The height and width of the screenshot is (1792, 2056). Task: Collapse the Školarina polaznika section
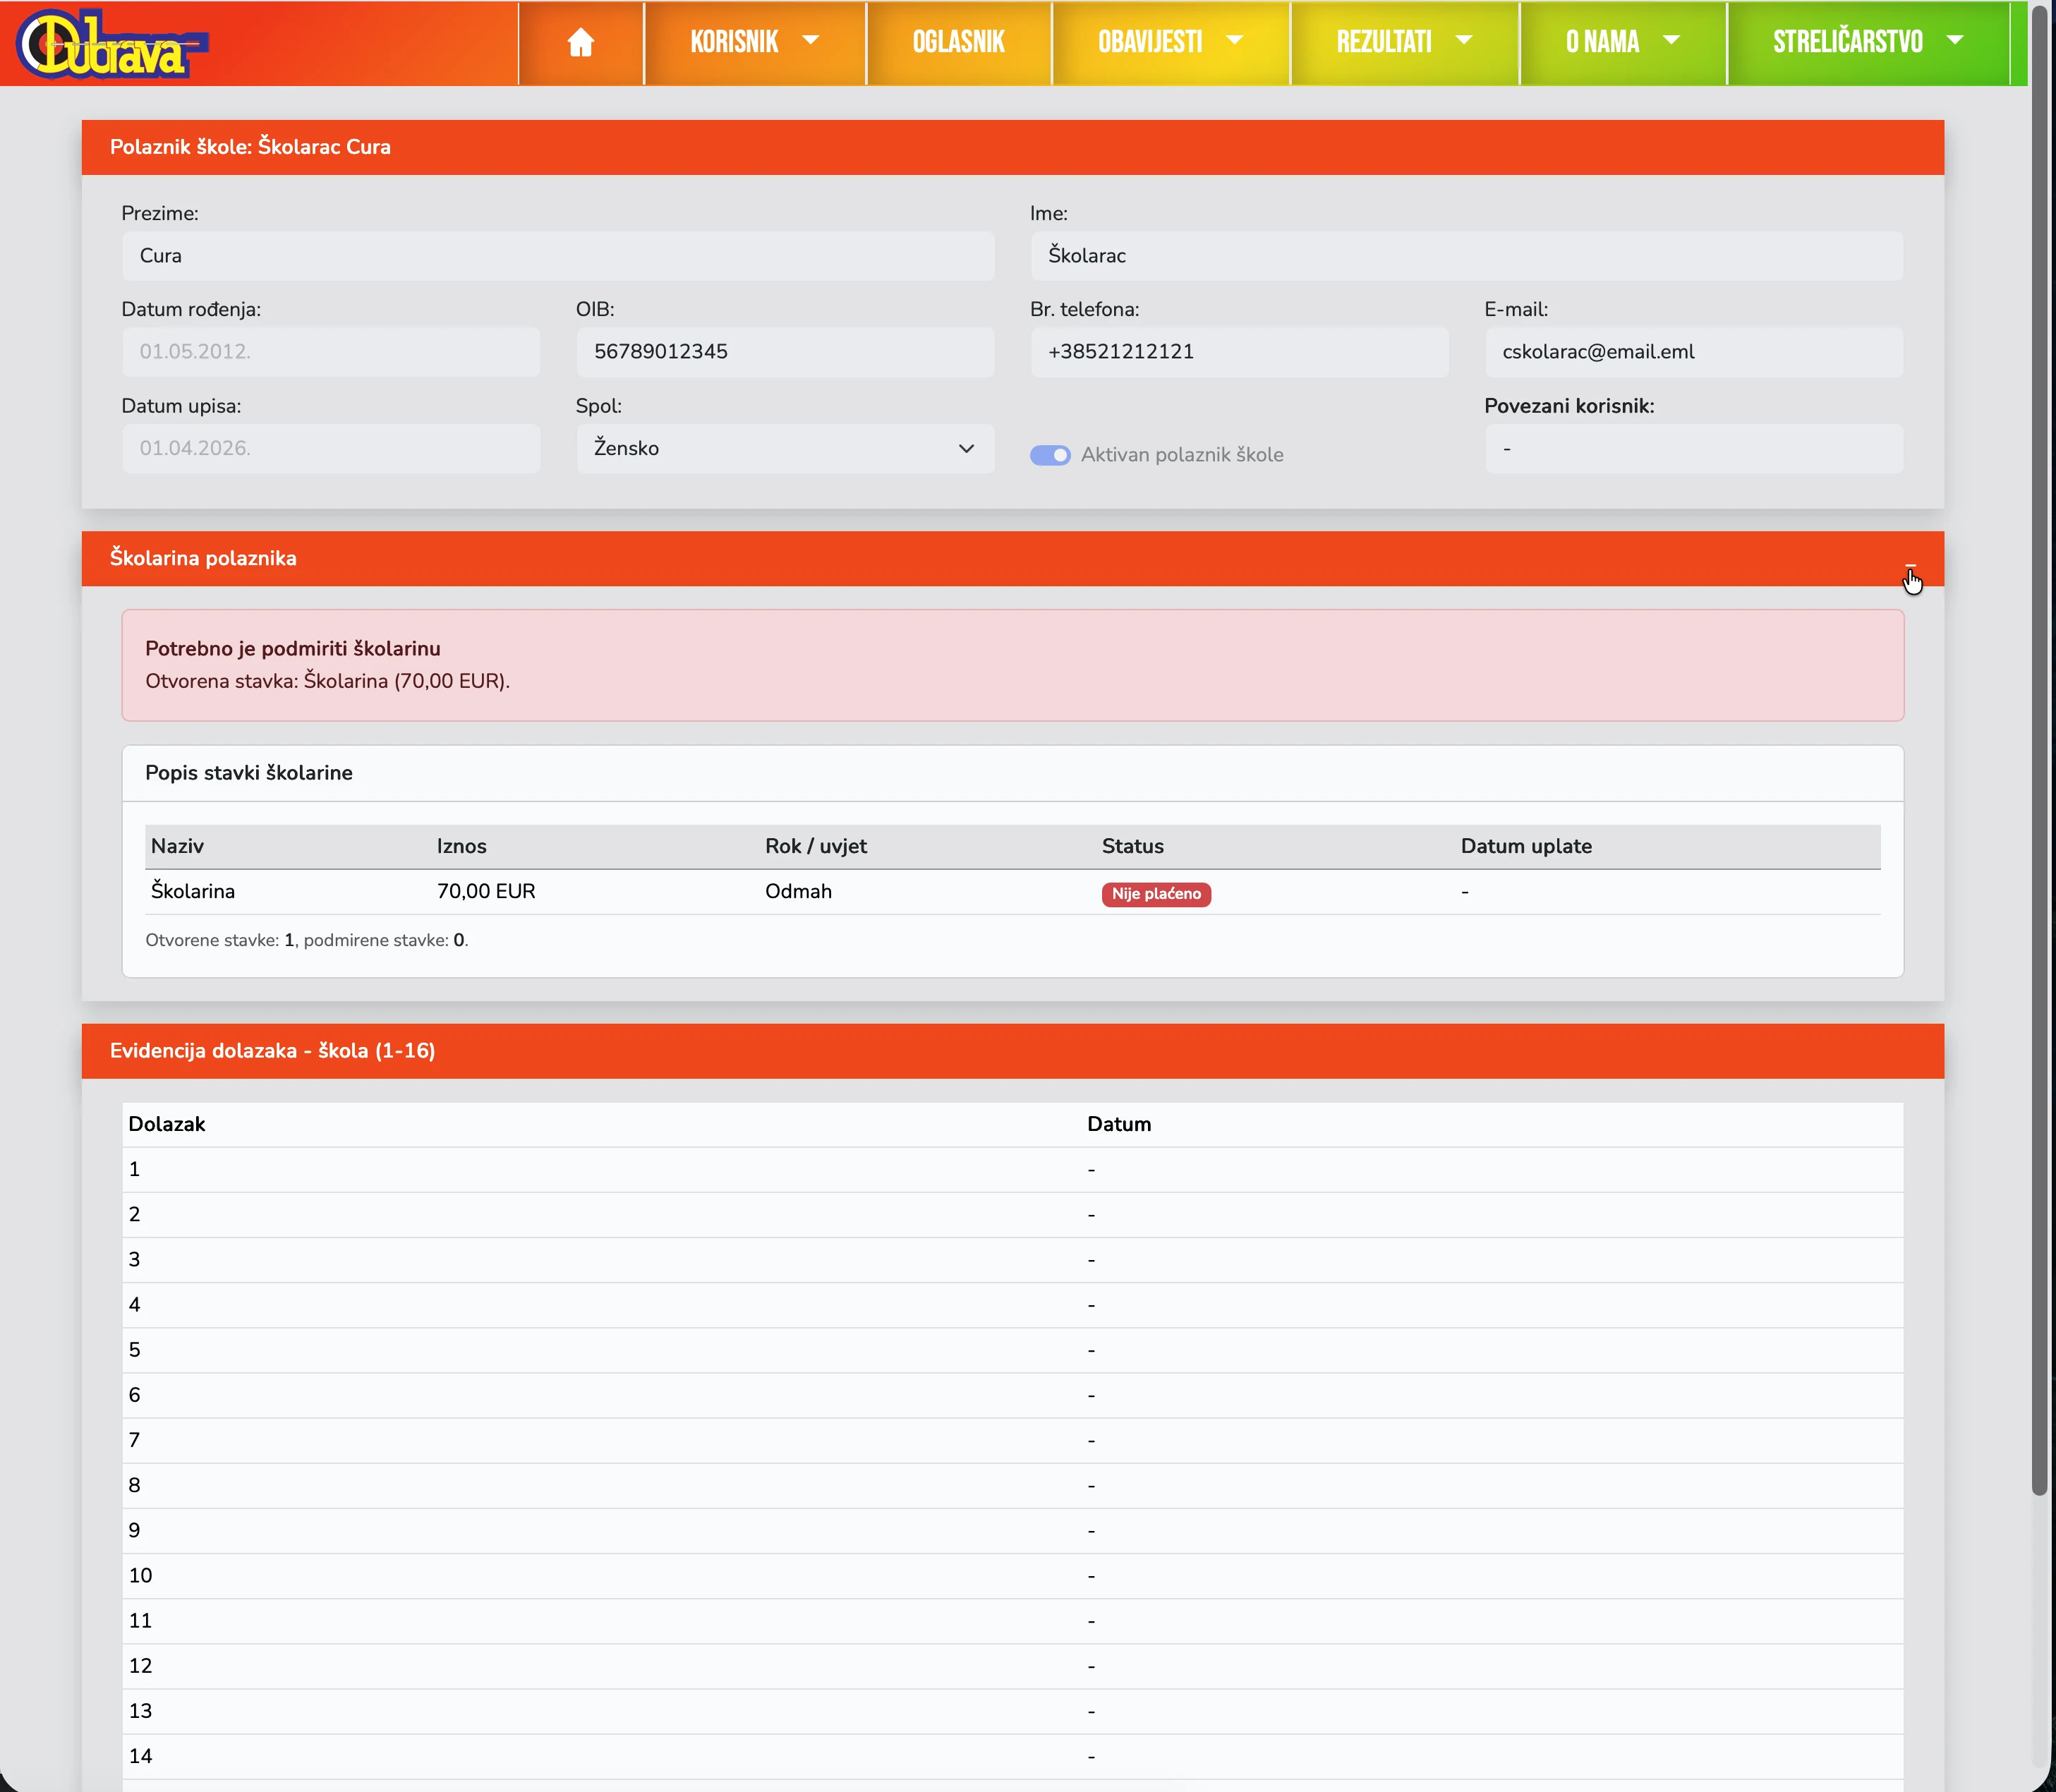1910,566
